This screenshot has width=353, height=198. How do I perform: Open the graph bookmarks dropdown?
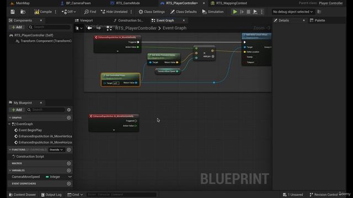79,28
